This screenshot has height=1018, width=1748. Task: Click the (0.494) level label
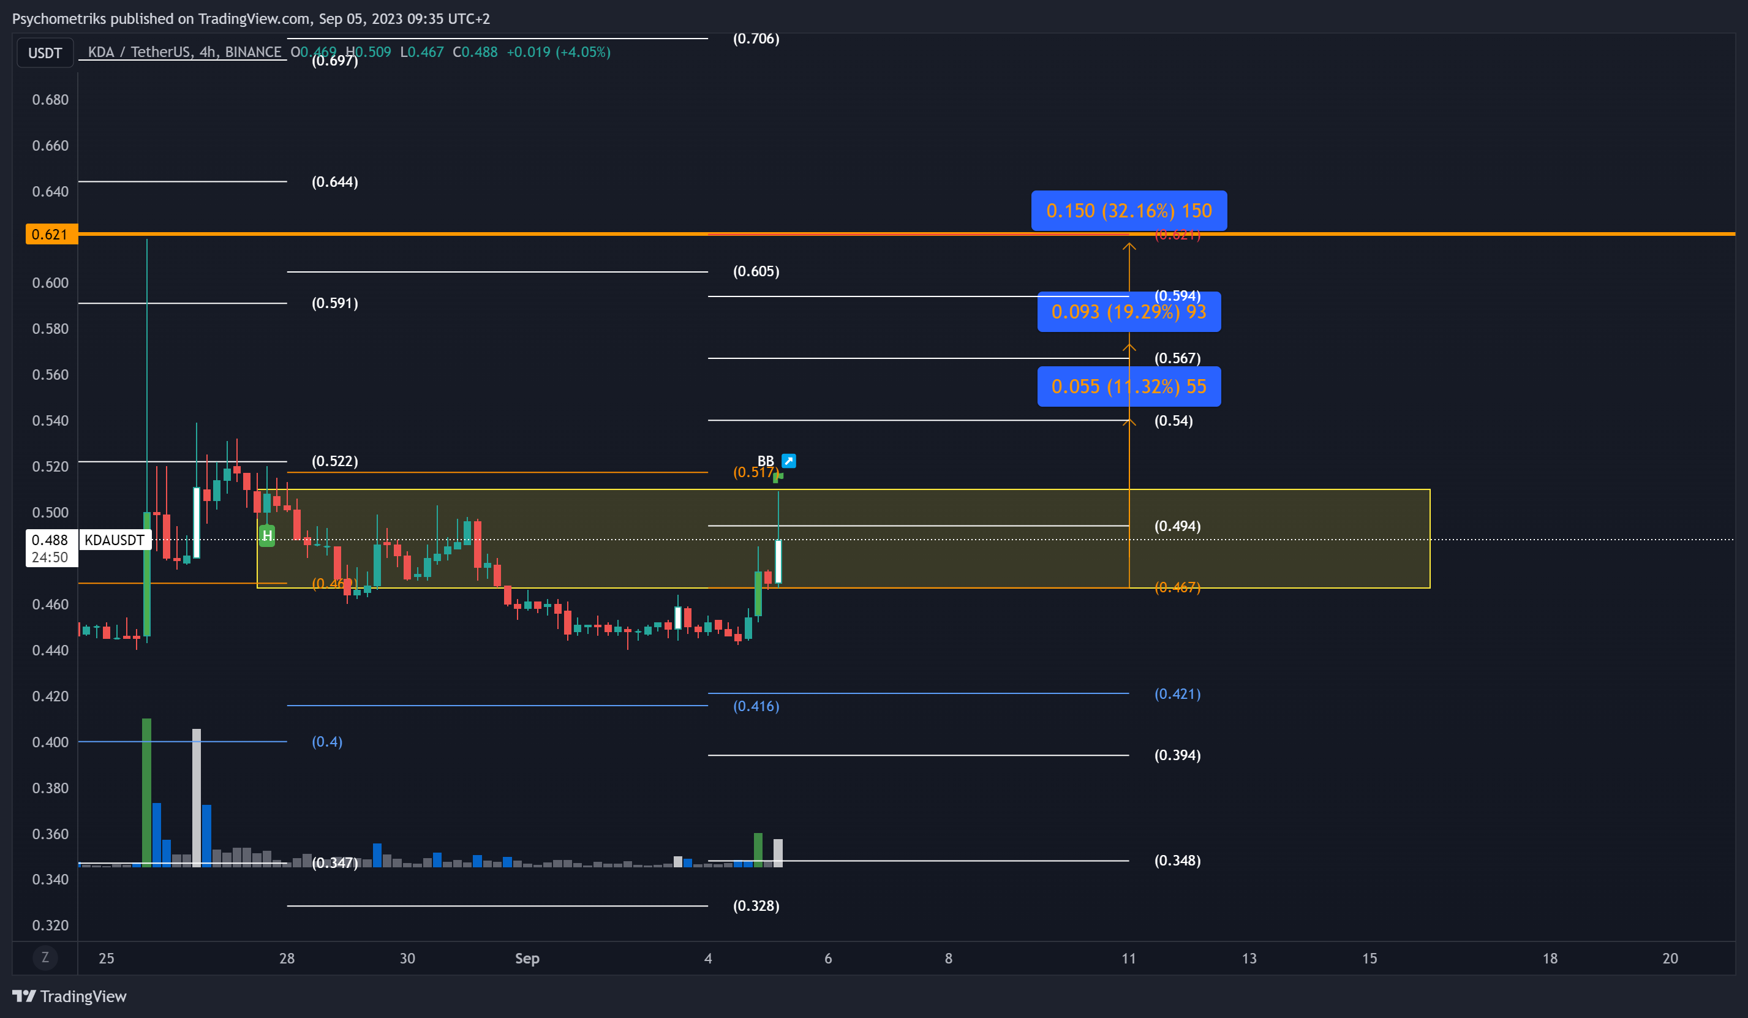[1178, 526]
